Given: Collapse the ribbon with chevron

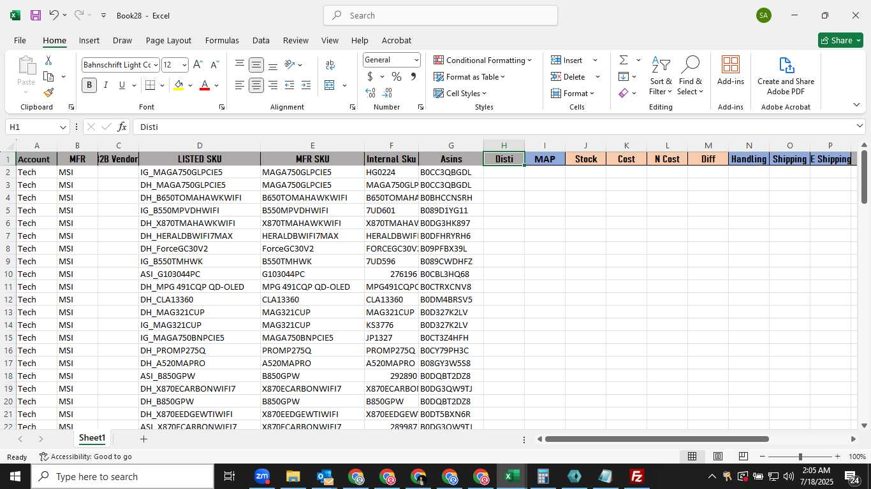Looking at the screenshot, I should pyautogui.click(x=856, y=104).
